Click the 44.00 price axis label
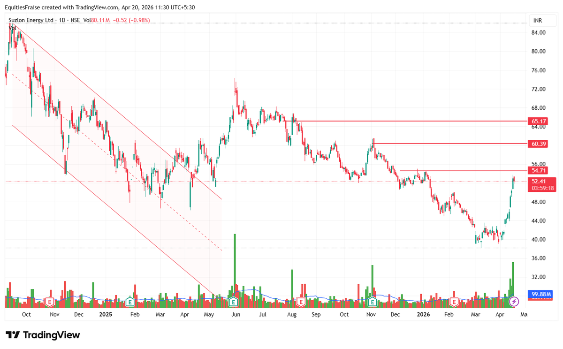563x349 pixels. (539, 220)
